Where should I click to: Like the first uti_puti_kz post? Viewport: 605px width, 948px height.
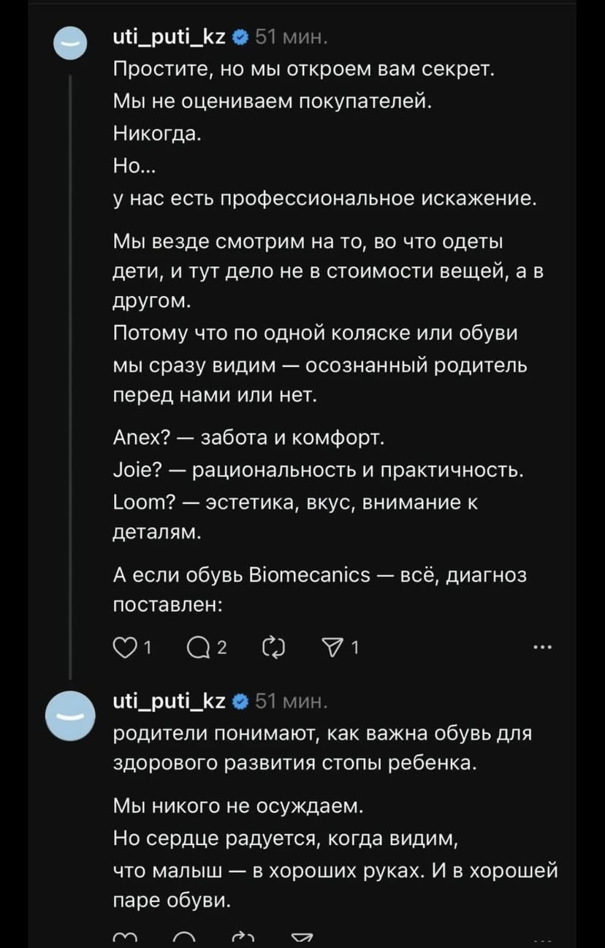pyautogui.click(x=124, y=647)
